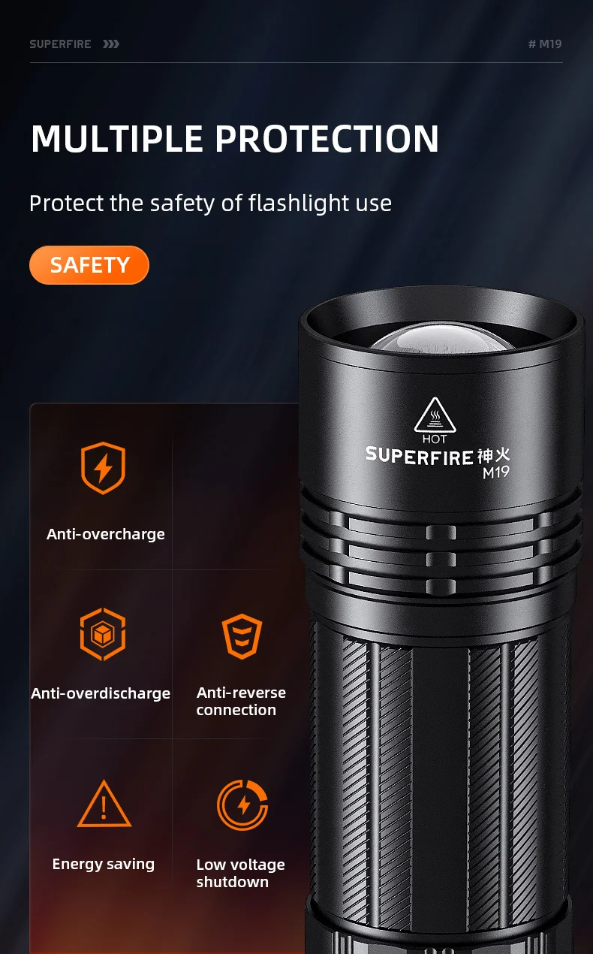Screen dimensions: 593x954
Task: Click the triple chevron arrows beside SUPERFIRE
Action: click(111, 44)
